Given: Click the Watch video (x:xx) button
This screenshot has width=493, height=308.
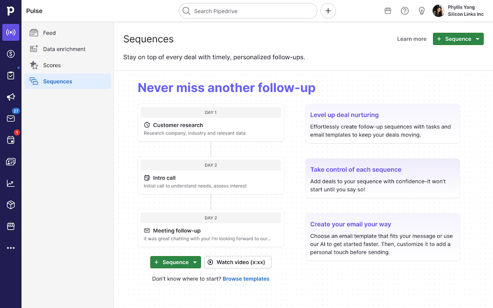Looking at the screenshot, I should (x=238, y=262).
